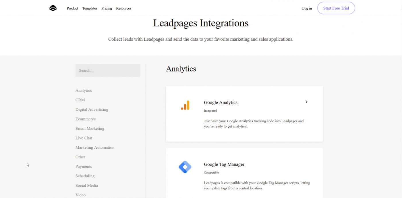Click the Start Free Trial button
This screenshot has height=198, width=402.
336,8
